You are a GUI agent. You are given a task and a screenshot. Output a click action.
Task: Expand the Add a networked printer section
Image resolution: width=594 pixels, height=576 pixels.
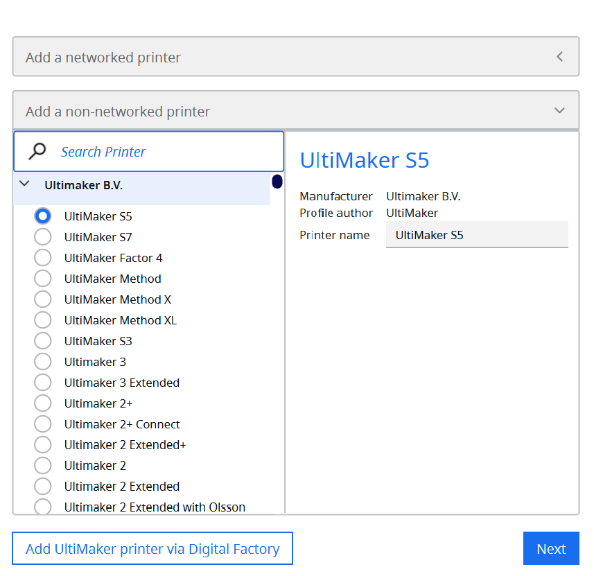click(x=296, y=57)
